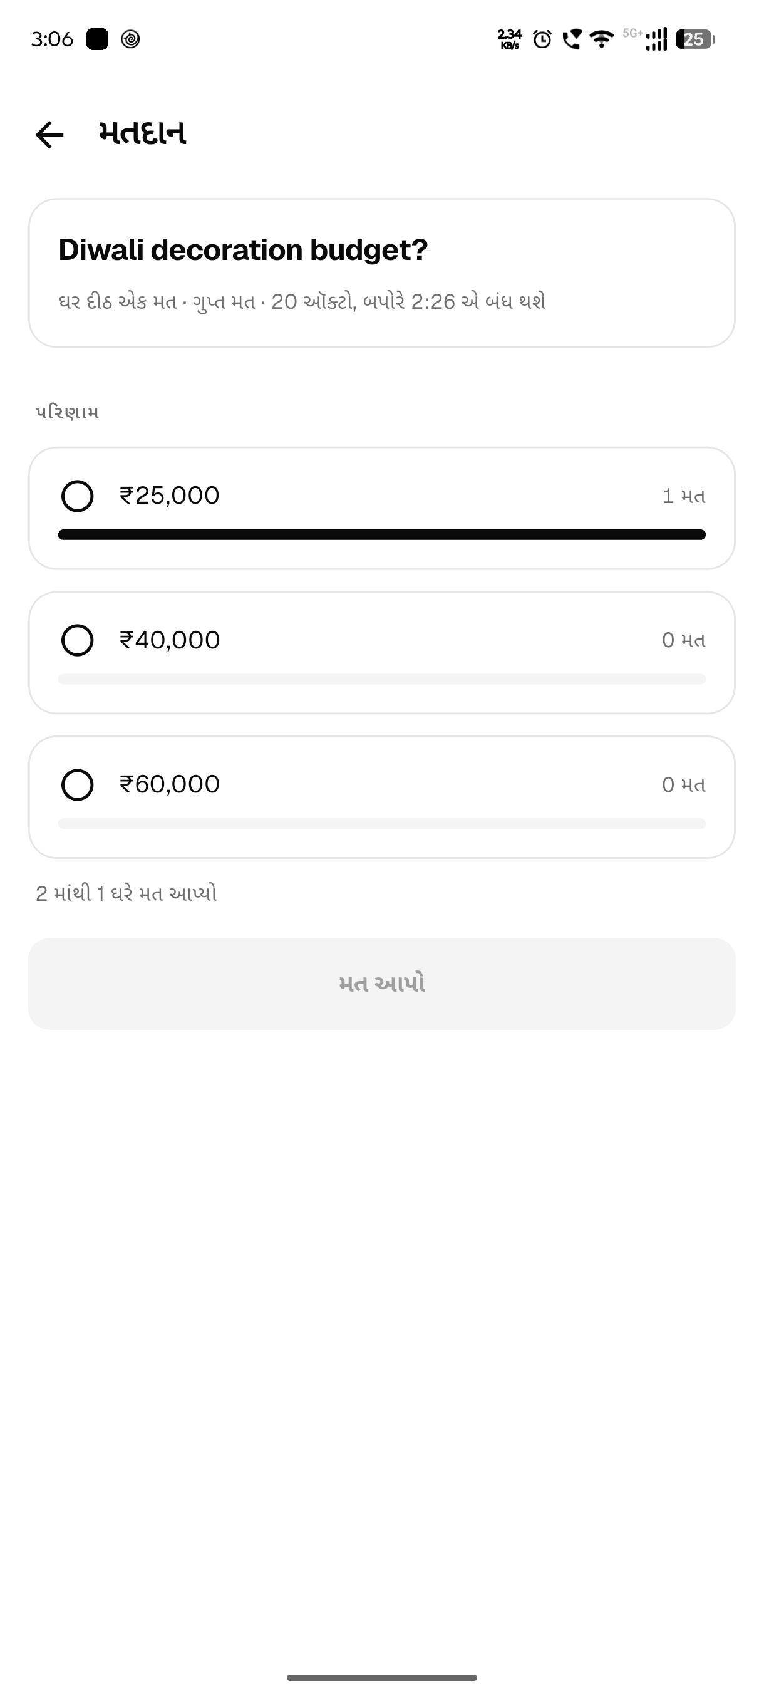Click the ₹25,000 full progress bar
The image size is (764, 1699).
[x=381, y=534]
